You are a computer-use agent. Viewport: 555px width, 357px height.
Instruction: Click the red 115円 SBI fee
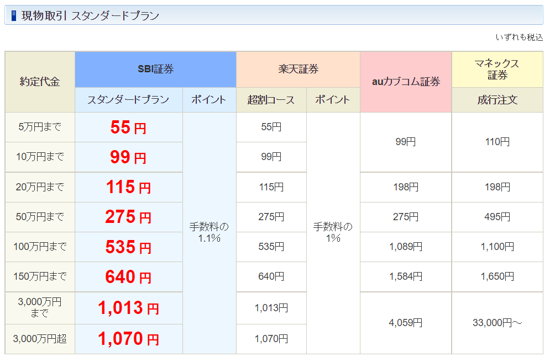tap(128, 187)
